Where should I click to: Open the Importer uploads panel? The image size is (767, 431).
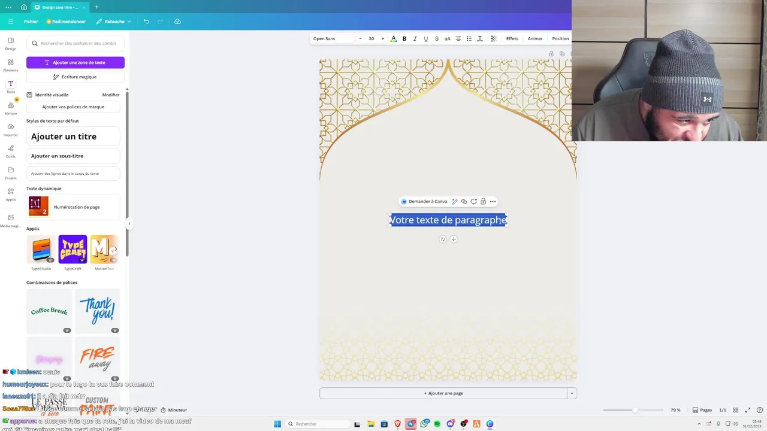(11, 130)
